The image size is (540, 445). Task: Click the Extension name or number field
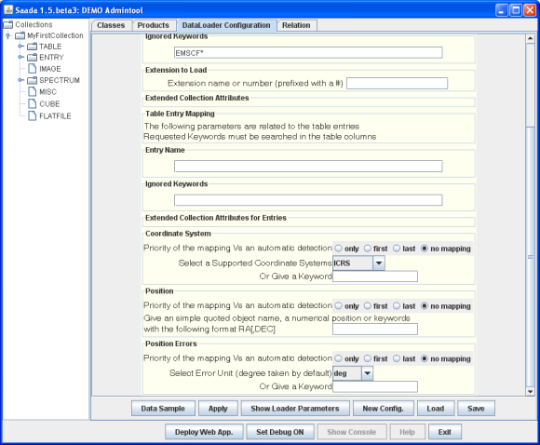click(397, 84)
